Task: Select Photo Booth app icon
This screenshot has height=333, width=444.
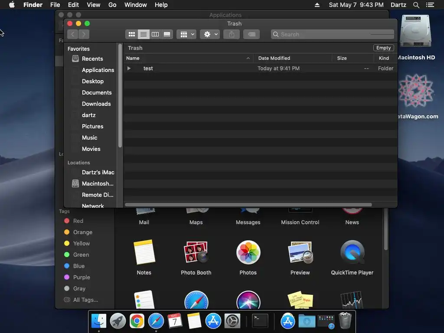Action: [196, 252]
